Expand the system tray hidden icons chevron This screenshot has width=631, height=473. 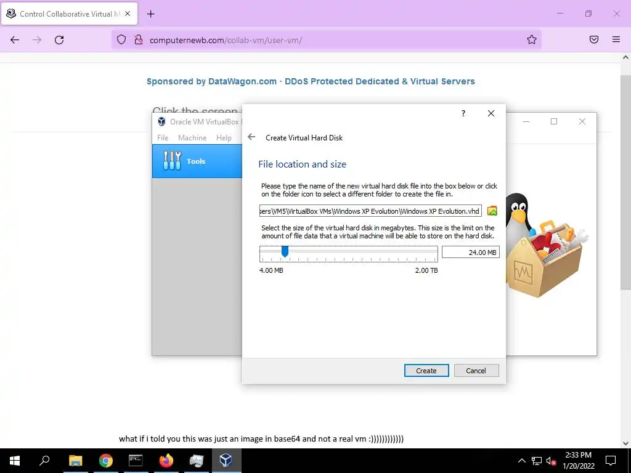[x=521, y=461]
